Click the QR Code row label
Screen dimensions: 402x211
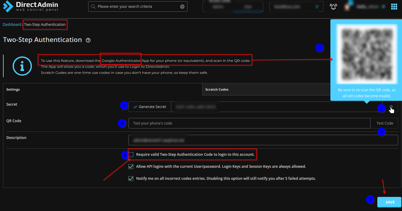click(x=14, y=121)
